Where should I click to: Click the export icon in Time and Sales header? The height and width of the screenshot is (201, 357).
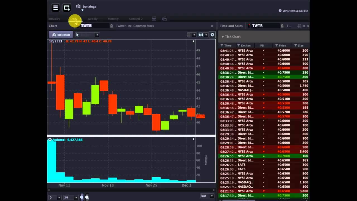click(299, 26)
